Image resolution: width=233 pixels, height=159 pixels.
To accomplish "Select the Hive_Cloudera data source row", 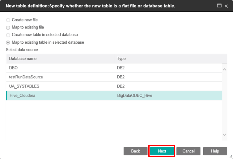I will pos(114,95).
